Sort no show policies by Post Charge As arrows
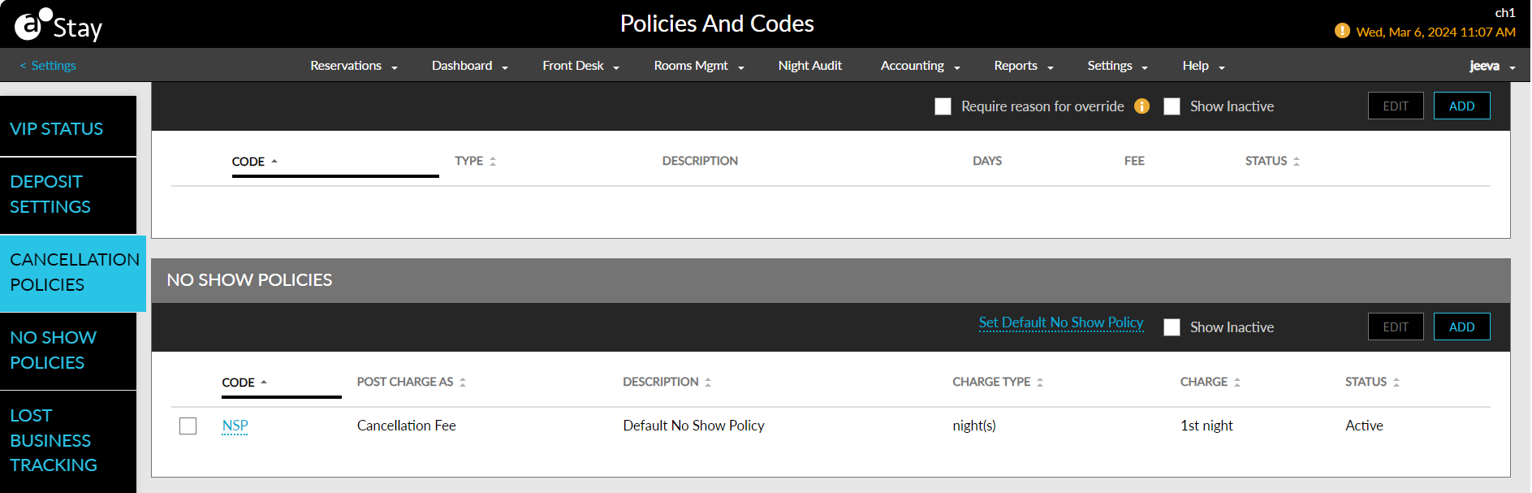 tap(463, 382)
